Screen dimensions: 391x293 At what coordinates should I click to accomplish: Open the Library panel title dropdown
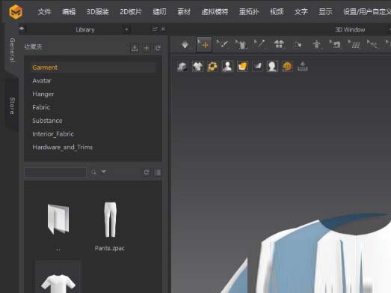point(126,30)
